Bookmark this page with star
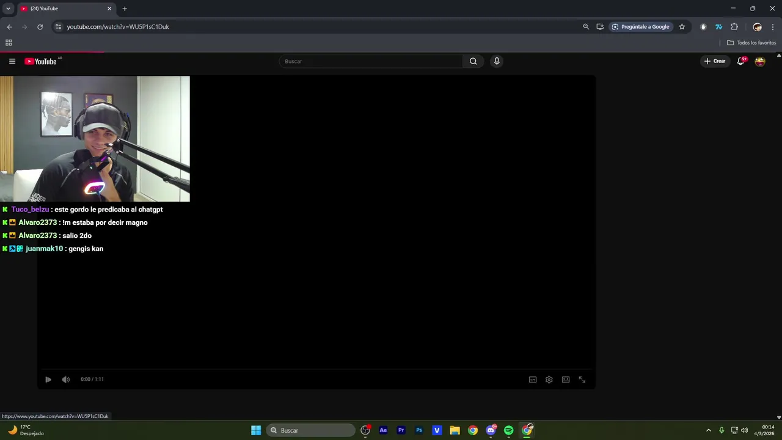The image size is (782, 440). coord(682,27)
